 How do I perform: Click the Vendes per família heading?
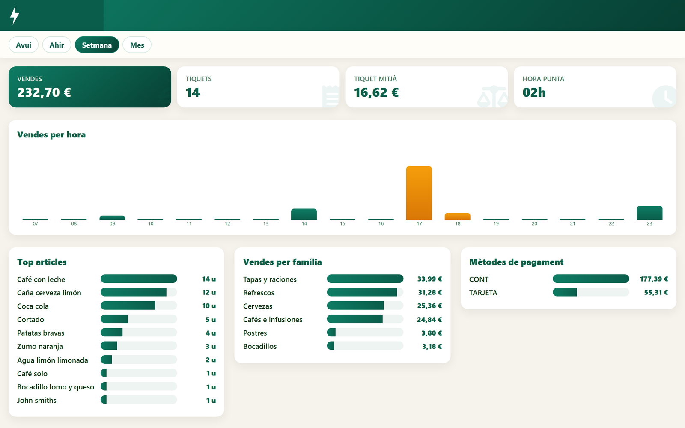point(283,262)
